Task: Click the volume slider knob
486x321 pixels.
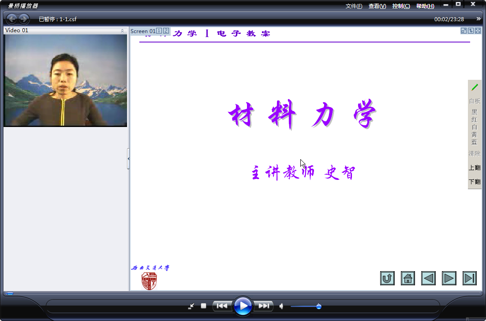Action: (x=318, y=306)
